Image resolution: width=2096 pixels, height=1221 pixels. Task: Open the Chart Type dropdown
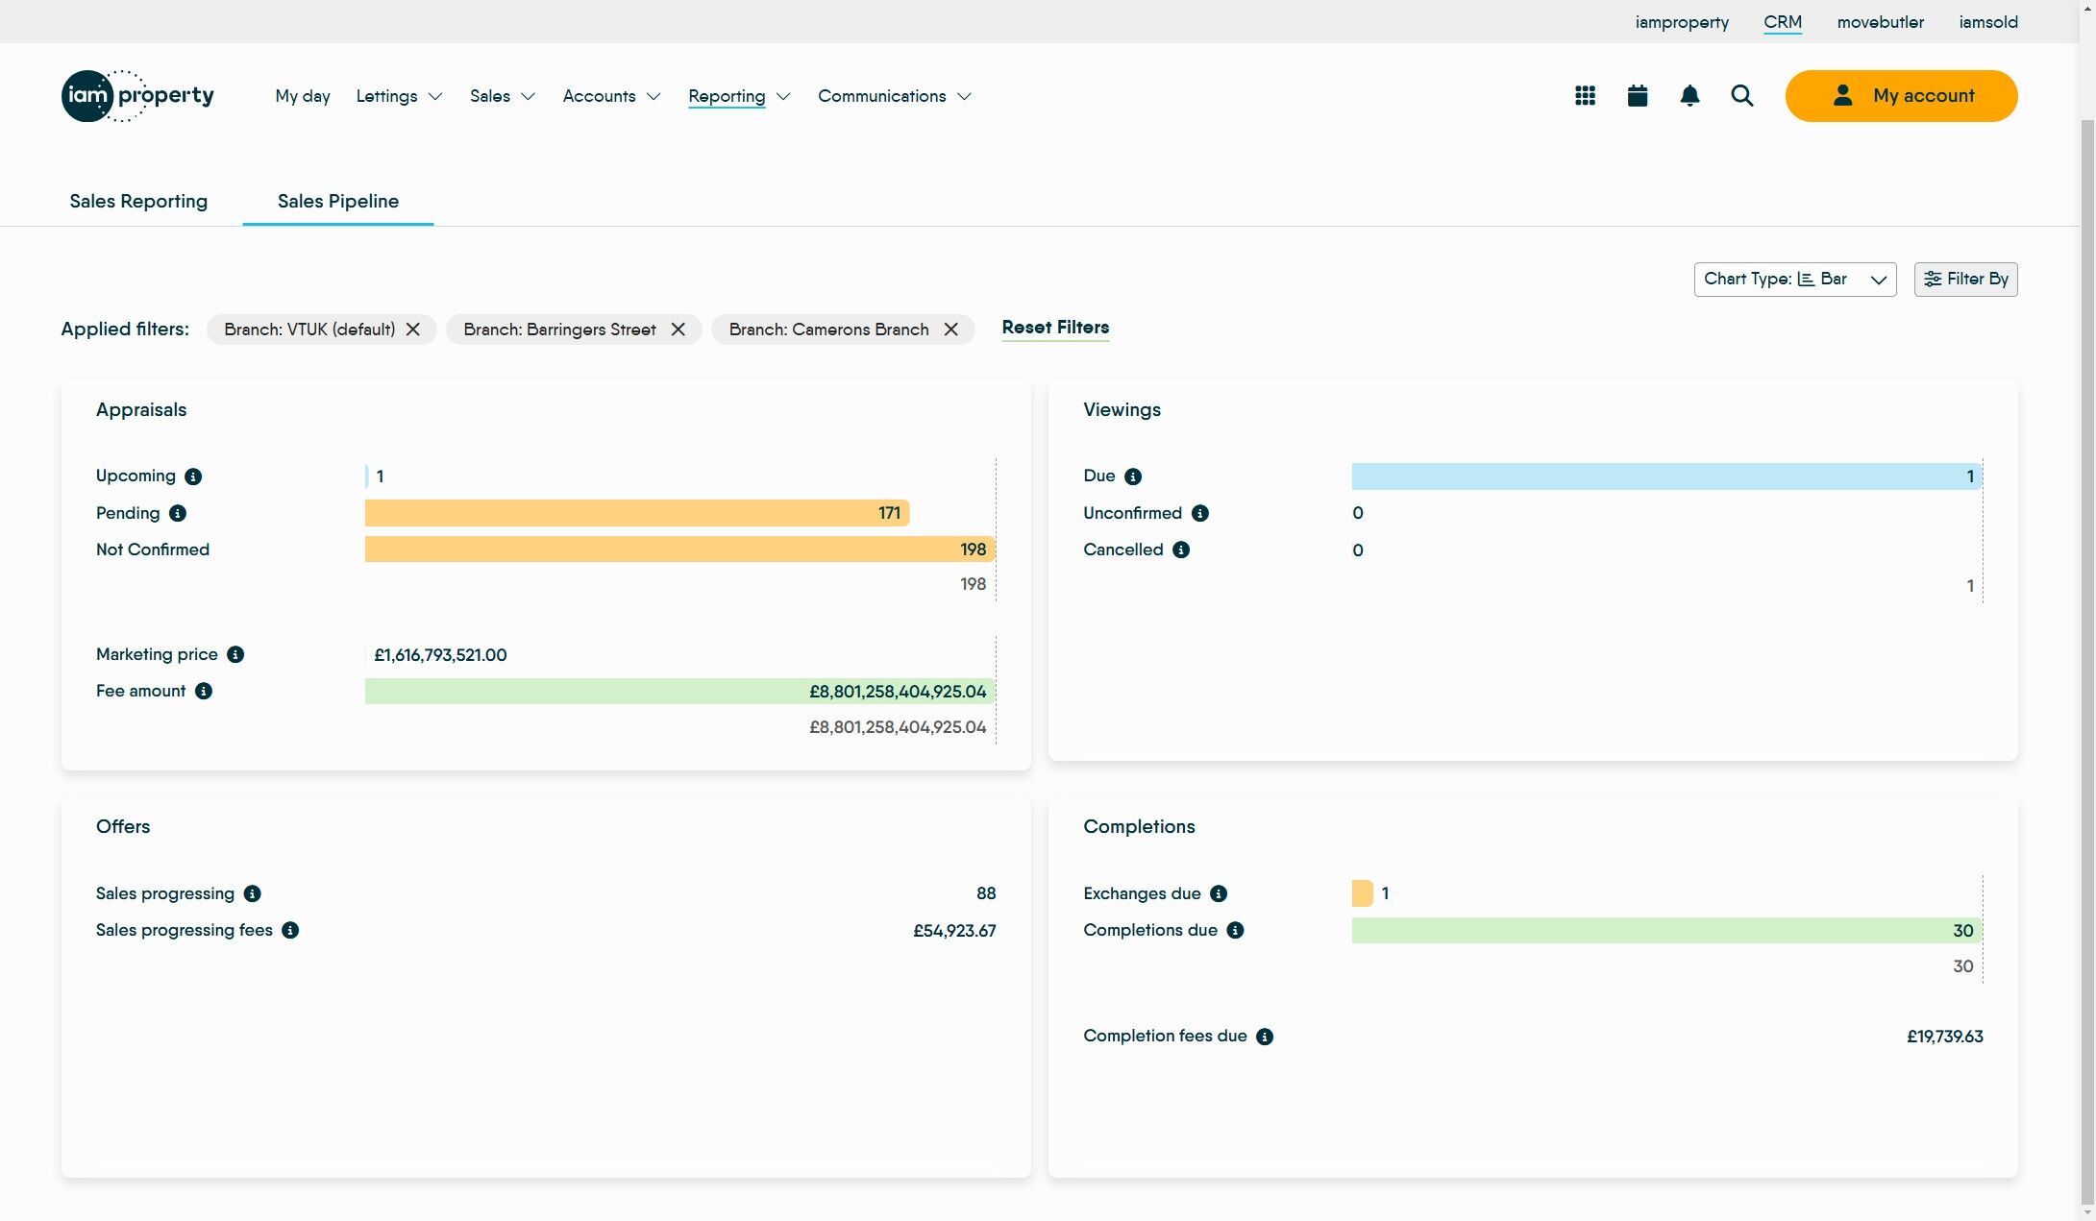[1794, 280]
